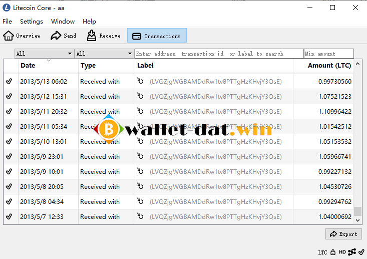Focus the address or label search field

(x=219, y=54)
